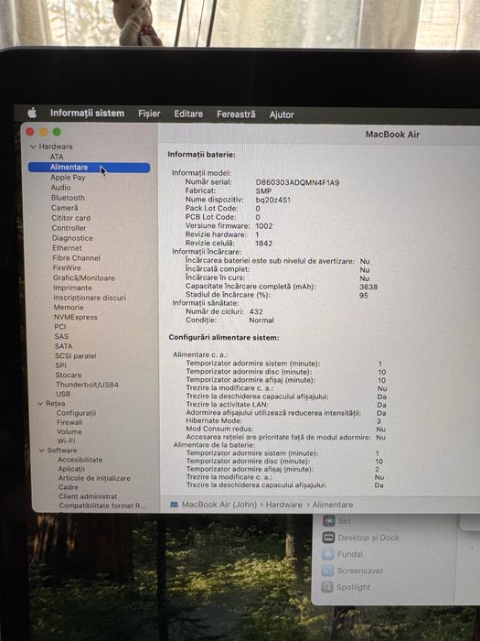Open the Fișier menu
The image size is (480, 641).
coord(149,114)
